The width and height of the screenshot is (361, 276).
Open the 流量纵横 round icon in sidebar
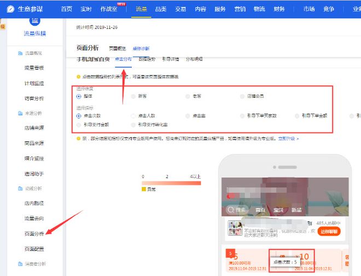tap(35, 21)
